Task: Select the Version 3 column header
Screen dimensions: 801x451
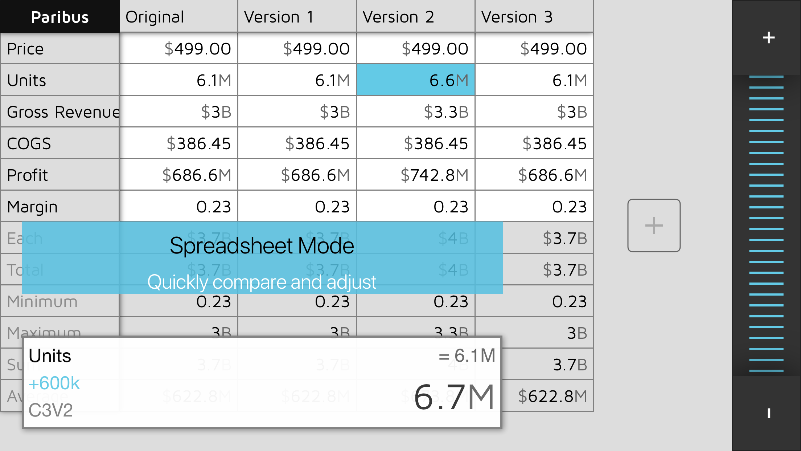Action: click(x=534, y=17)
